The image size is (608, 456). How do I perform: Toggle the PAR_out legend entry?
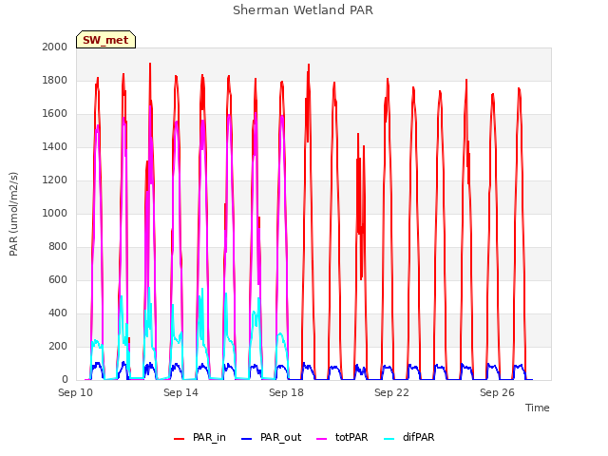coord(271,437)
